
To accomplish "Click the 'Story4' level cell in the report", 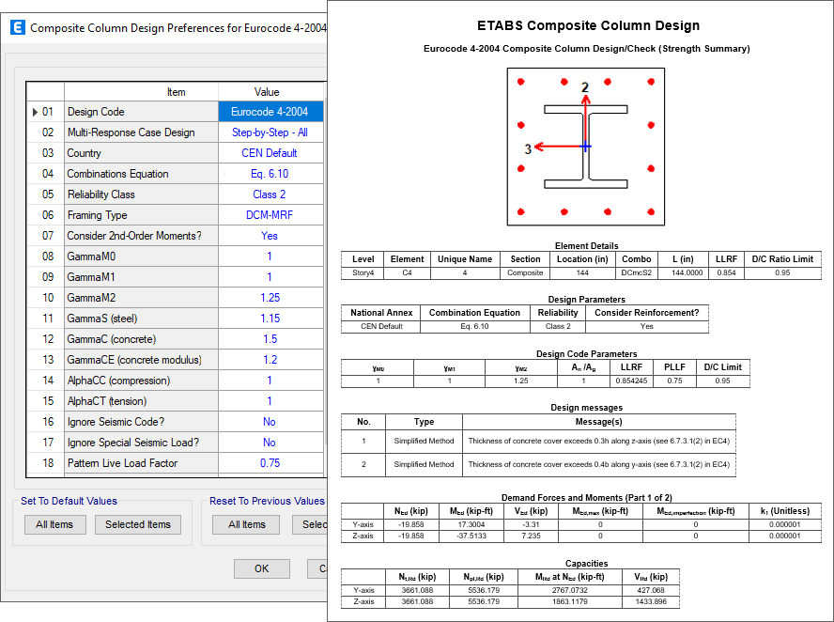I will tap(363, 273).
